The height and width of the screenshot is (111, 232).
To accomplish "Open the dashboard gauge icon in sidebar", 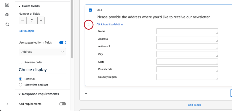I will [x=7, y=15].
